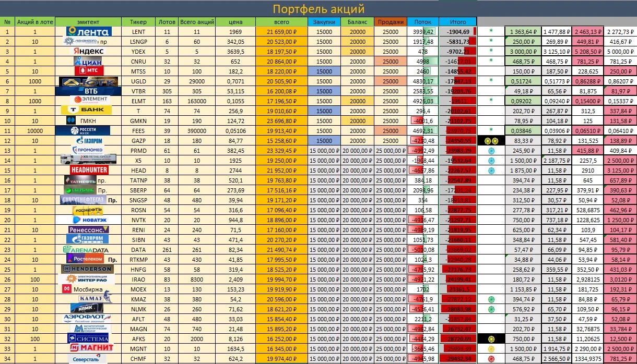This screenshot has width=637, height=364.
Task: Click the 'Портфель акций' title bar
Action: click(x=318, y=9)
